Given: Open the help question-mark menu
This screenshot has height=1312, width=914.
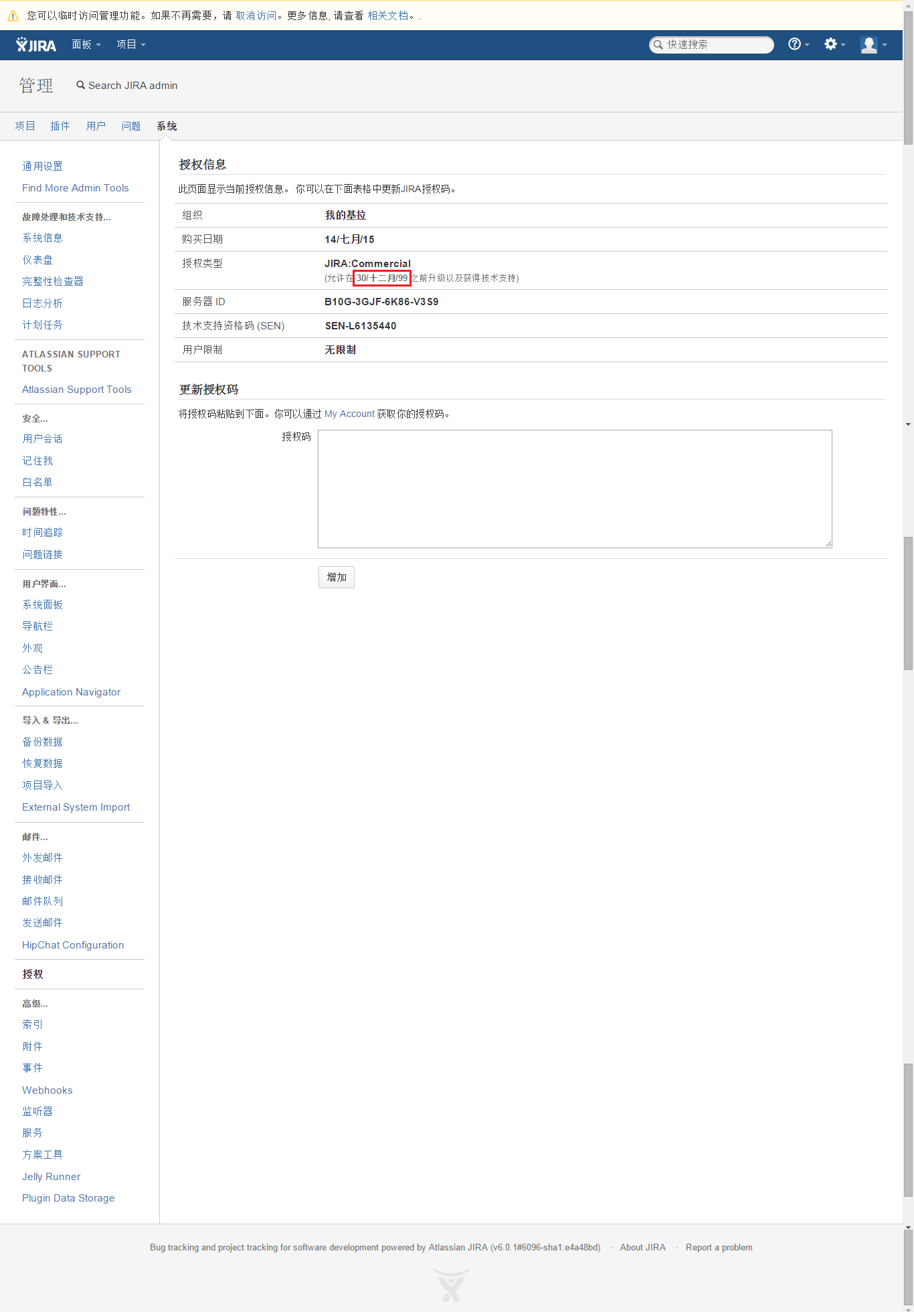Looking at the screenshot, I should [x=798, y=44].
